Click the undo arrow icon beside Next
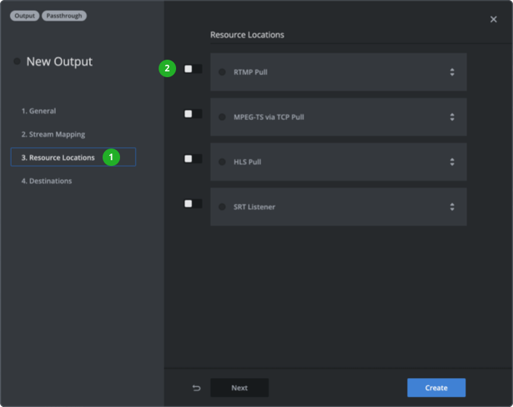The height and width of the screenshot is (407, 513). point(196,388)
